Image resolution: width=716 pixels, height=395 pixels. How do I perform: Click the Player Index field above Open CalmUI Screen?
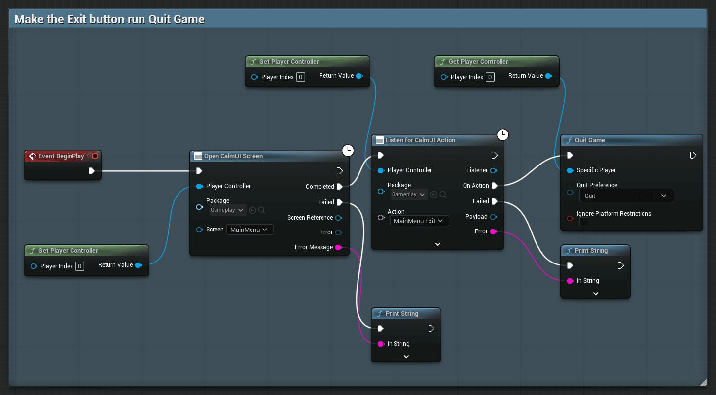[x=301, y=77]
